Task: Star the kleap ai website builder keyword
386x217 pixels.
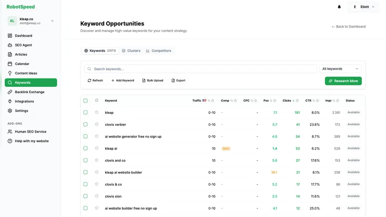Action: tap(96, 172)
